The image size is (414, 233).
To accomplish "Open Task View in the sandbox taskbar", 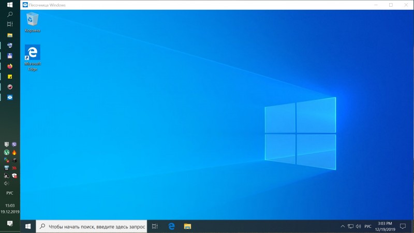I will pyautogui.click(x=155, y=226).
